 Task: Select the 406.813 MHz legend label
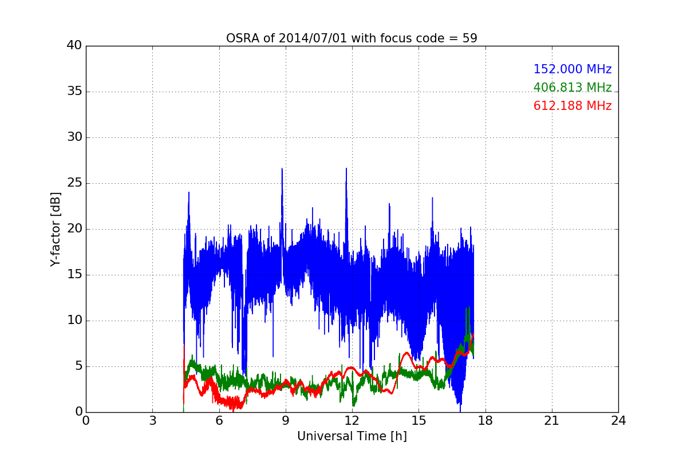point(572,88)
